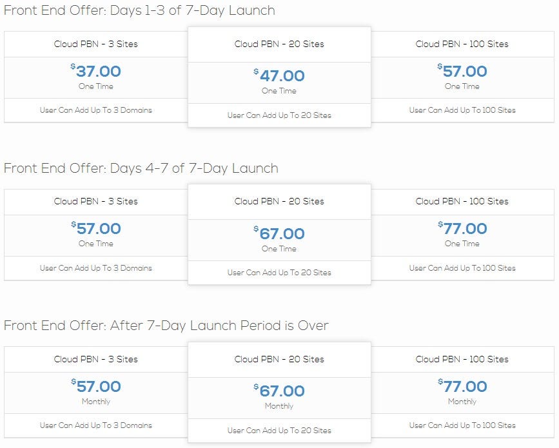Select 'Cloud PBN - 20 Sites' title in Days 4-7 section
559x448 pixels.
tap(279, 201)
